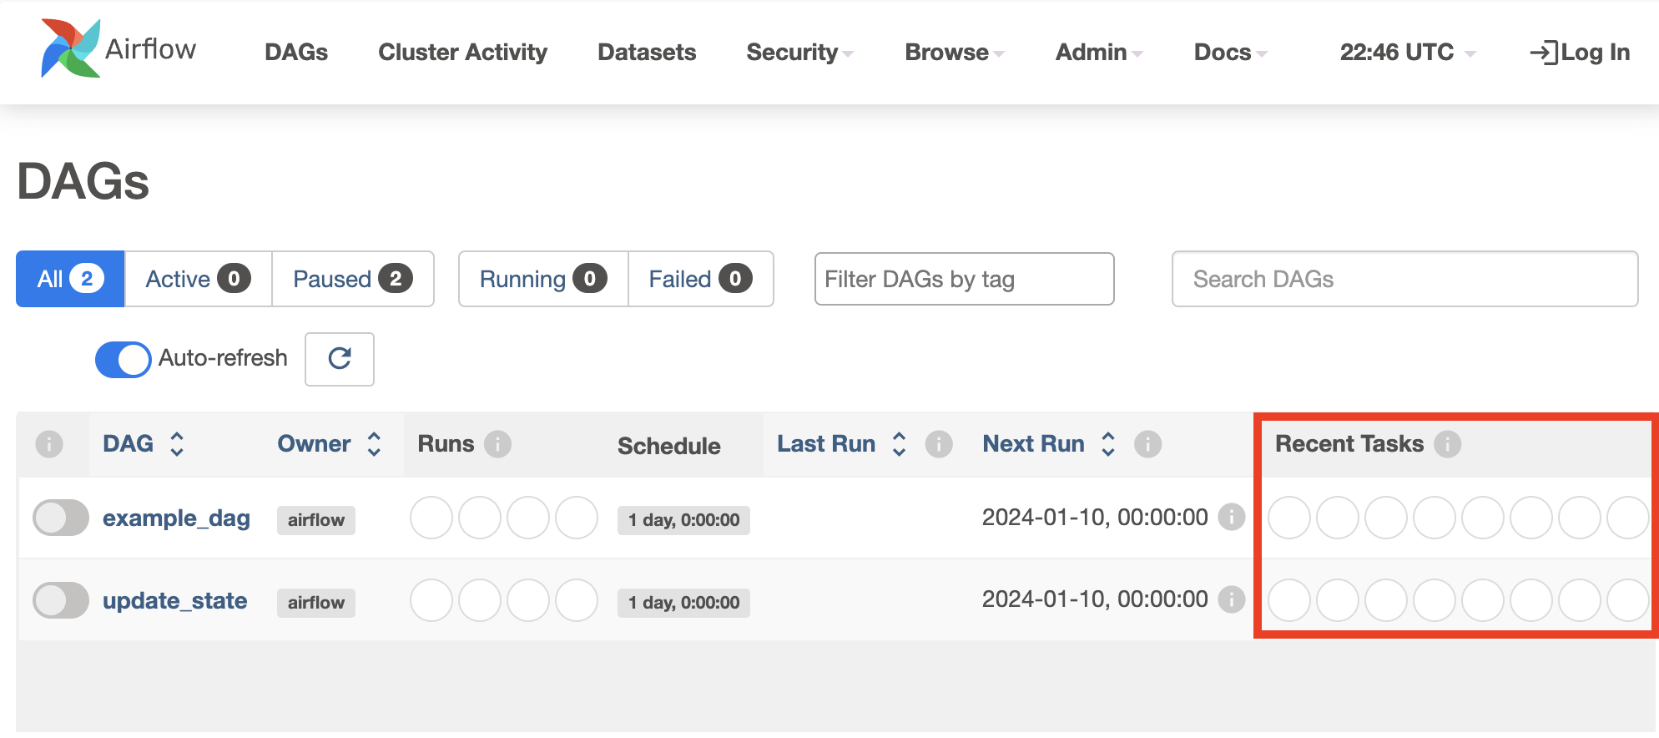1659x738 pixels.
Task: Click second run status circle for update_state
Action: coord(480,600)
